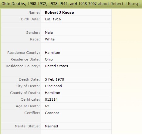The width and height of the screenshot is (142, 135).
Task: Click the Marital Status value Married
Action: (x=51, y=126)
